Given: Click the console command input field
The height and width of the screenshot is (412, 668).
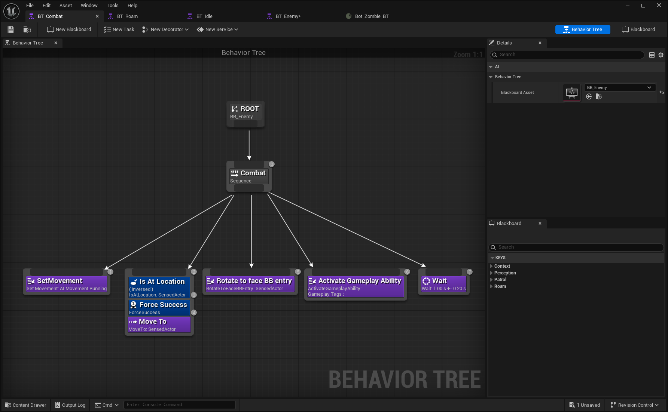Looking at the screenshot, I should pos(180,405).
